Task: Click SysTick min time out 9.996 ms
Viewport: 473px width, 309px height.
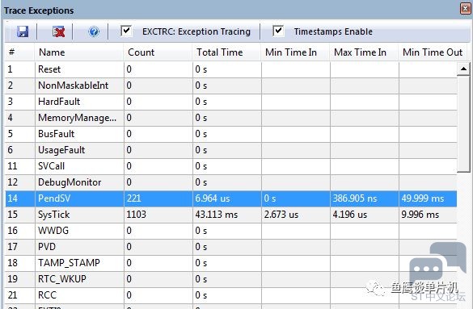Action: point(420,215)
